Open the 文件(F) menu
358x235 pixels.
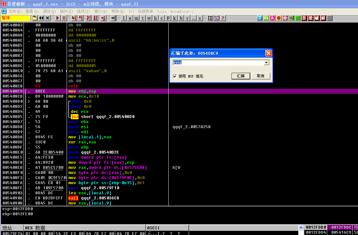pyautogui.click(x=15, y=11)
